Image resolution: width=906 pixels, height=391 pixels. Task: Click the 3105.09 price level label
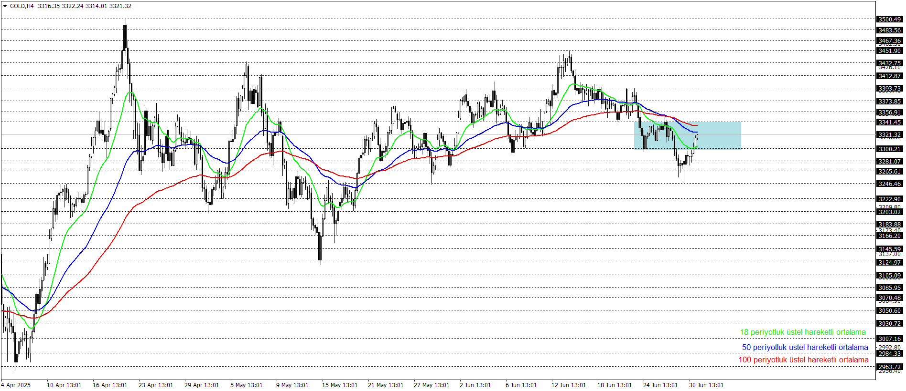890,276
